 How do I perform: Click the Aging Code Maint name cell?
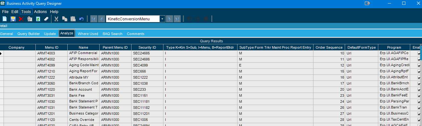coord(83,65)
